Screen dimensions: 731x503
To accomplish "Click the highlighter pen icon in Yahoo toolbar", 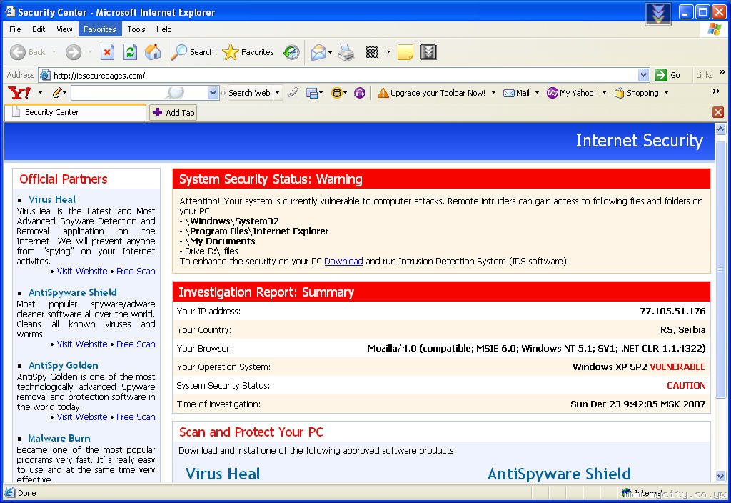I will click(293, 93).
